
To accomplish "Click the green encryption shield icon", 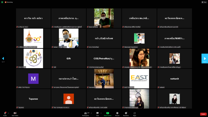I will tap(2, 2).
